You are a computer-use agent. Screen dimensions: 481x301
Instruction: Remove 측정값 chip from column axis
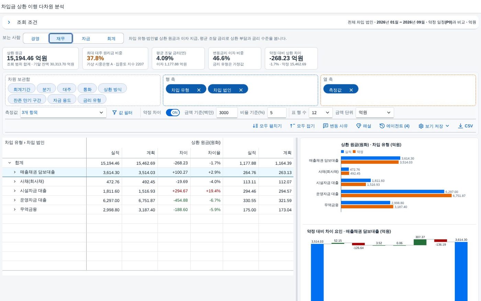tap(351, 90)
